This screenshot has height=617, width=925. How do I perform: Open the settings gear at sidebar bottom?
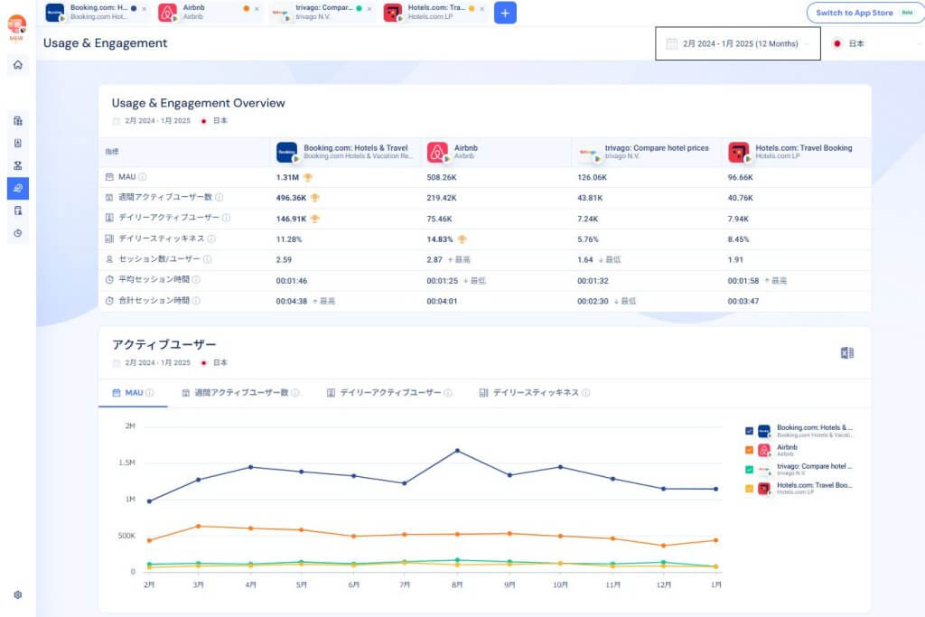point(18,594)
